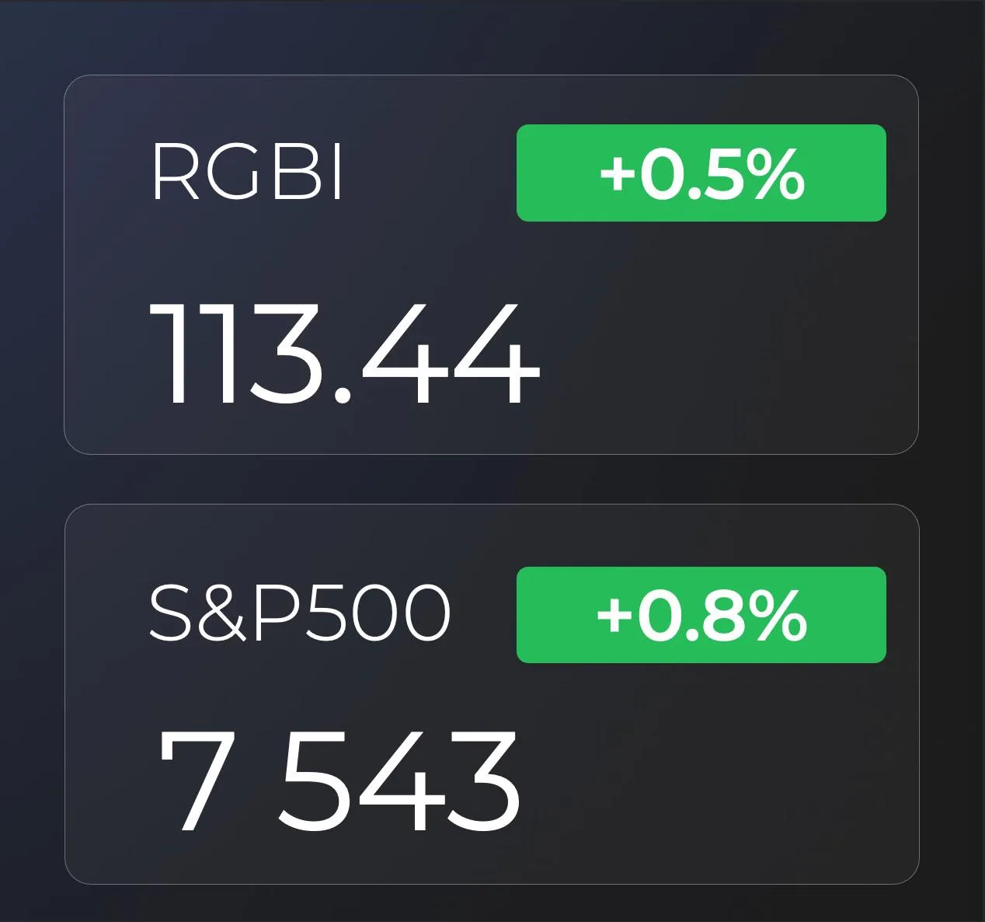Click the RGBI index label
Image resolution: width=985 pixels, height=922 pixels.
pos(247,173)
